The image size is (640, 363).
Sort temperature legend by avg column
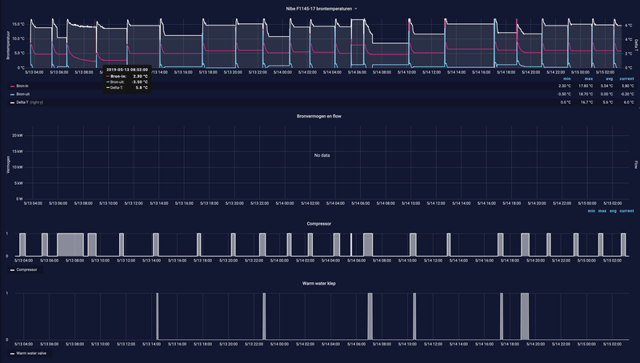pos(610,78)
